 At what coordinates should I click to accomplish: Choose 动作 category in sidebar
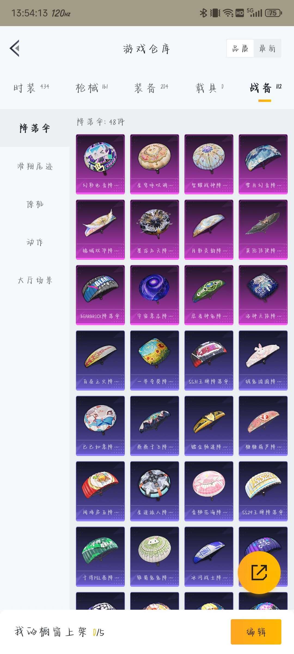(x=35, y=242)
